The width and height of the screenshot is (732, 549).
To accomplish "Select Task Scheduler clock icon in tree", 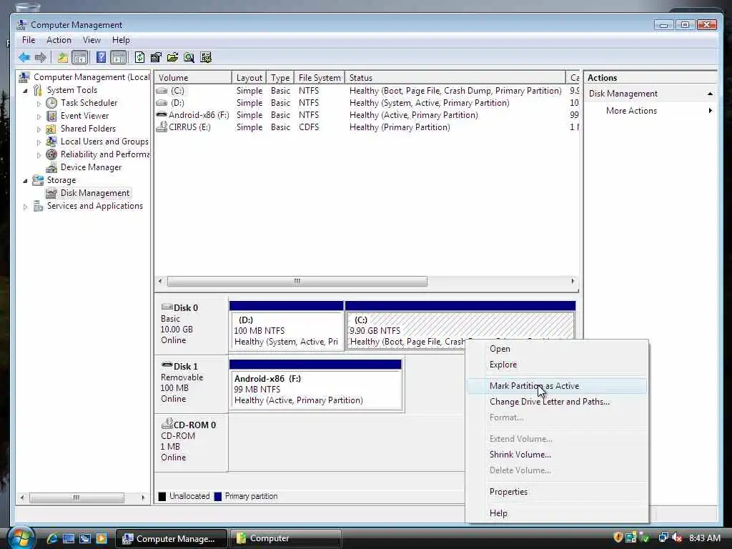I will pos(51,103).
